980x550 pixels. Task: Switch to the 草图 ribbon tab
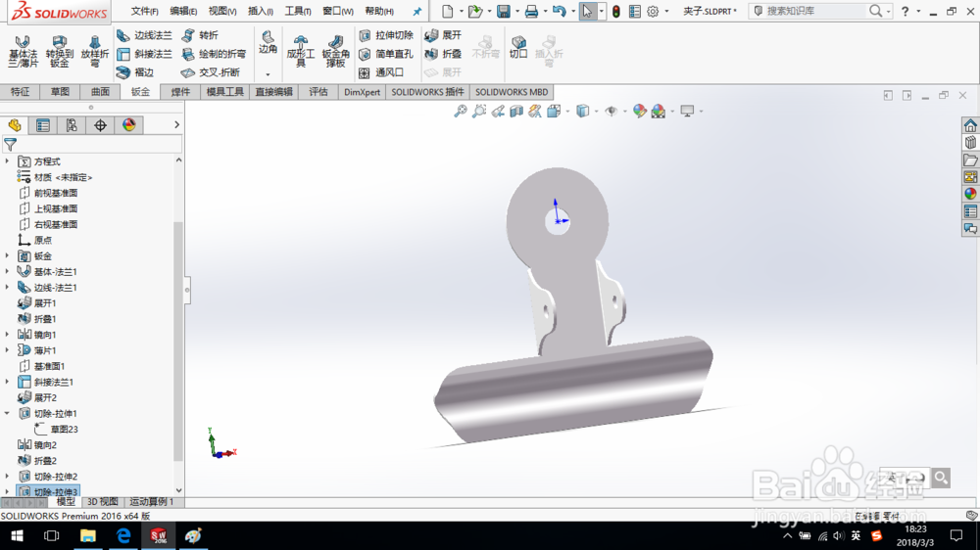[60, 92]
